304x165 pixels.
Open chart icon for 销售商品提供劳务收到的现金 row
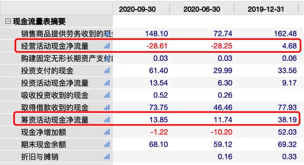[107, 34]
